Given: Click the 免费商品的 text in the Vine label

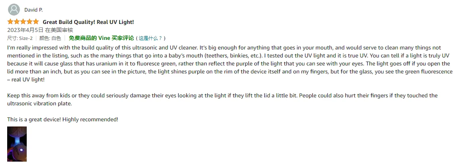Looking at the screenshot, I should pos(83,38).
